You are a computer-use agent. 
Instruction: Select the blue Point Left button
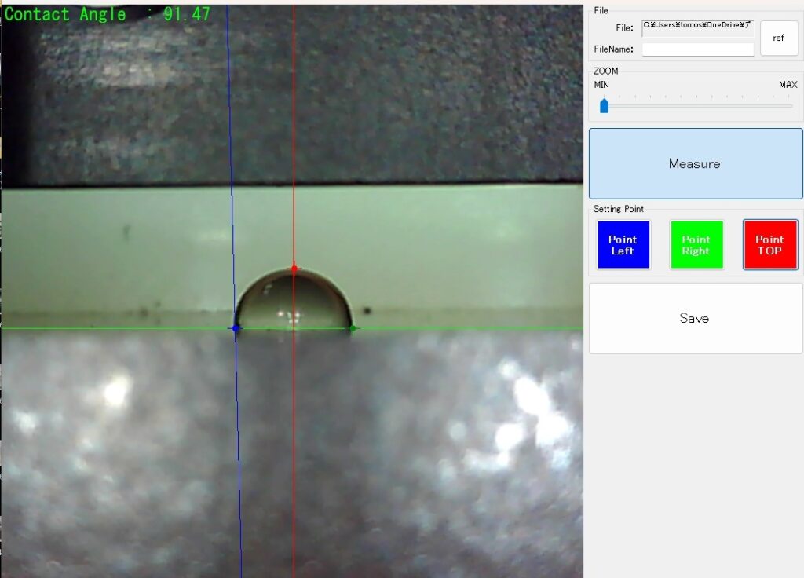click(623, 245)
